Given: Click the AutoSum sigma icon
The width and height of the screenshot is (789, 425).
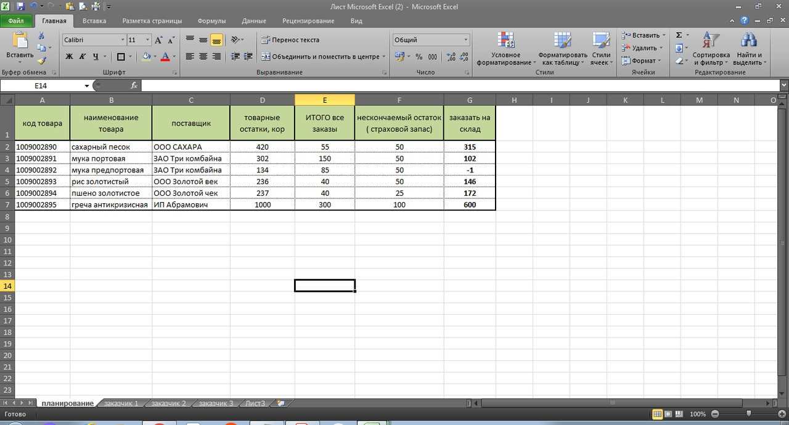Looking at the screenshot, I should [x=679, y=35].
